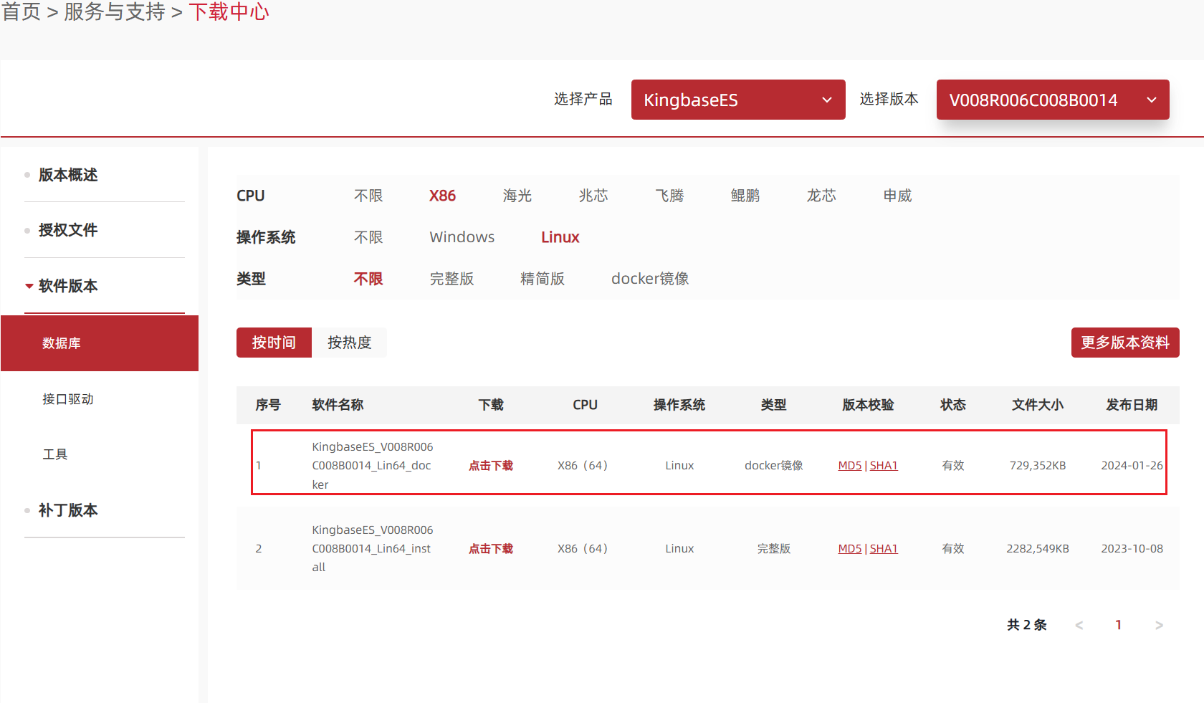Image resolution: width=1204 pixels, height=703 pixels.
Task: Open 版本概述 in sidebar
Action: pos(68,175)
